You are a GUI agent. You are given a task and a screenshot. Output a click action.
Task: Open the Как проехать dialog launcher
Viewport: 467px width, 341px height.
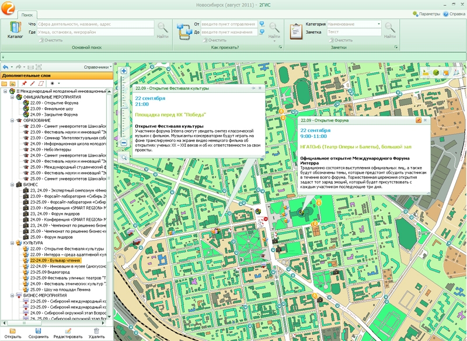click(280, 47)
